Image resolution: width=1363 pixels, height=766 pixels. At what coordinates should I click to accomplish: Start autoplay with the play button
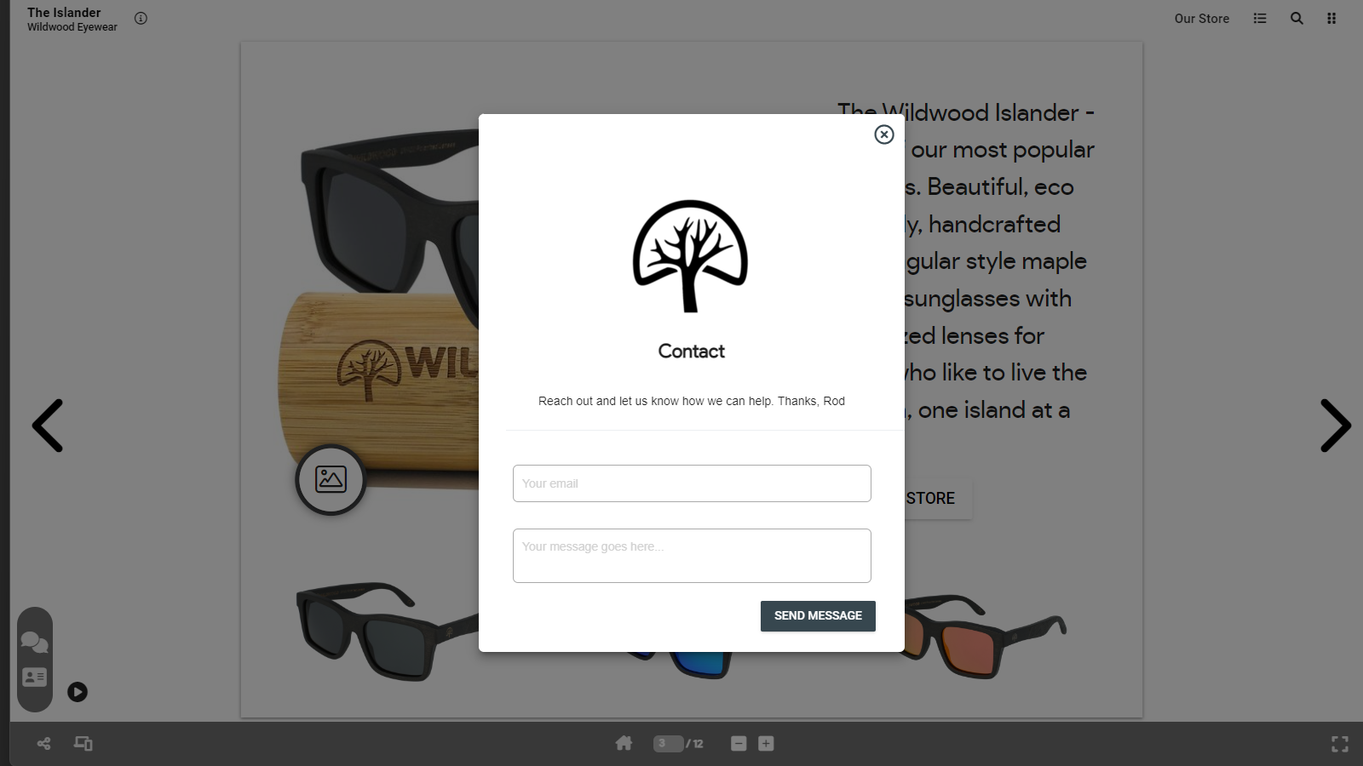78,692
